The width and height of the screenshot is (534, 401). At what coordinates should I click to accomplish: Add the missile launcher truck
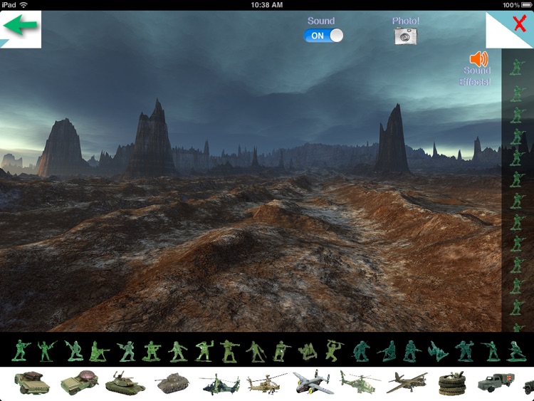pyautogui.click(x=32, y=383)
